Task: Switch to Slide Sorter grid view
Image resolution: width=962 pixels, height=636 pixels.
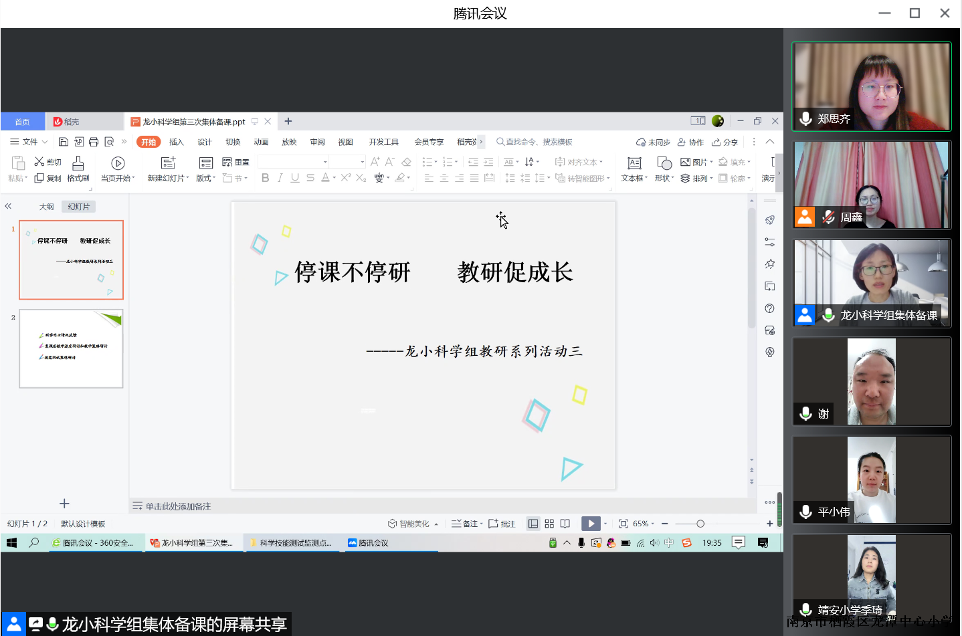Action: pos(549,524)
